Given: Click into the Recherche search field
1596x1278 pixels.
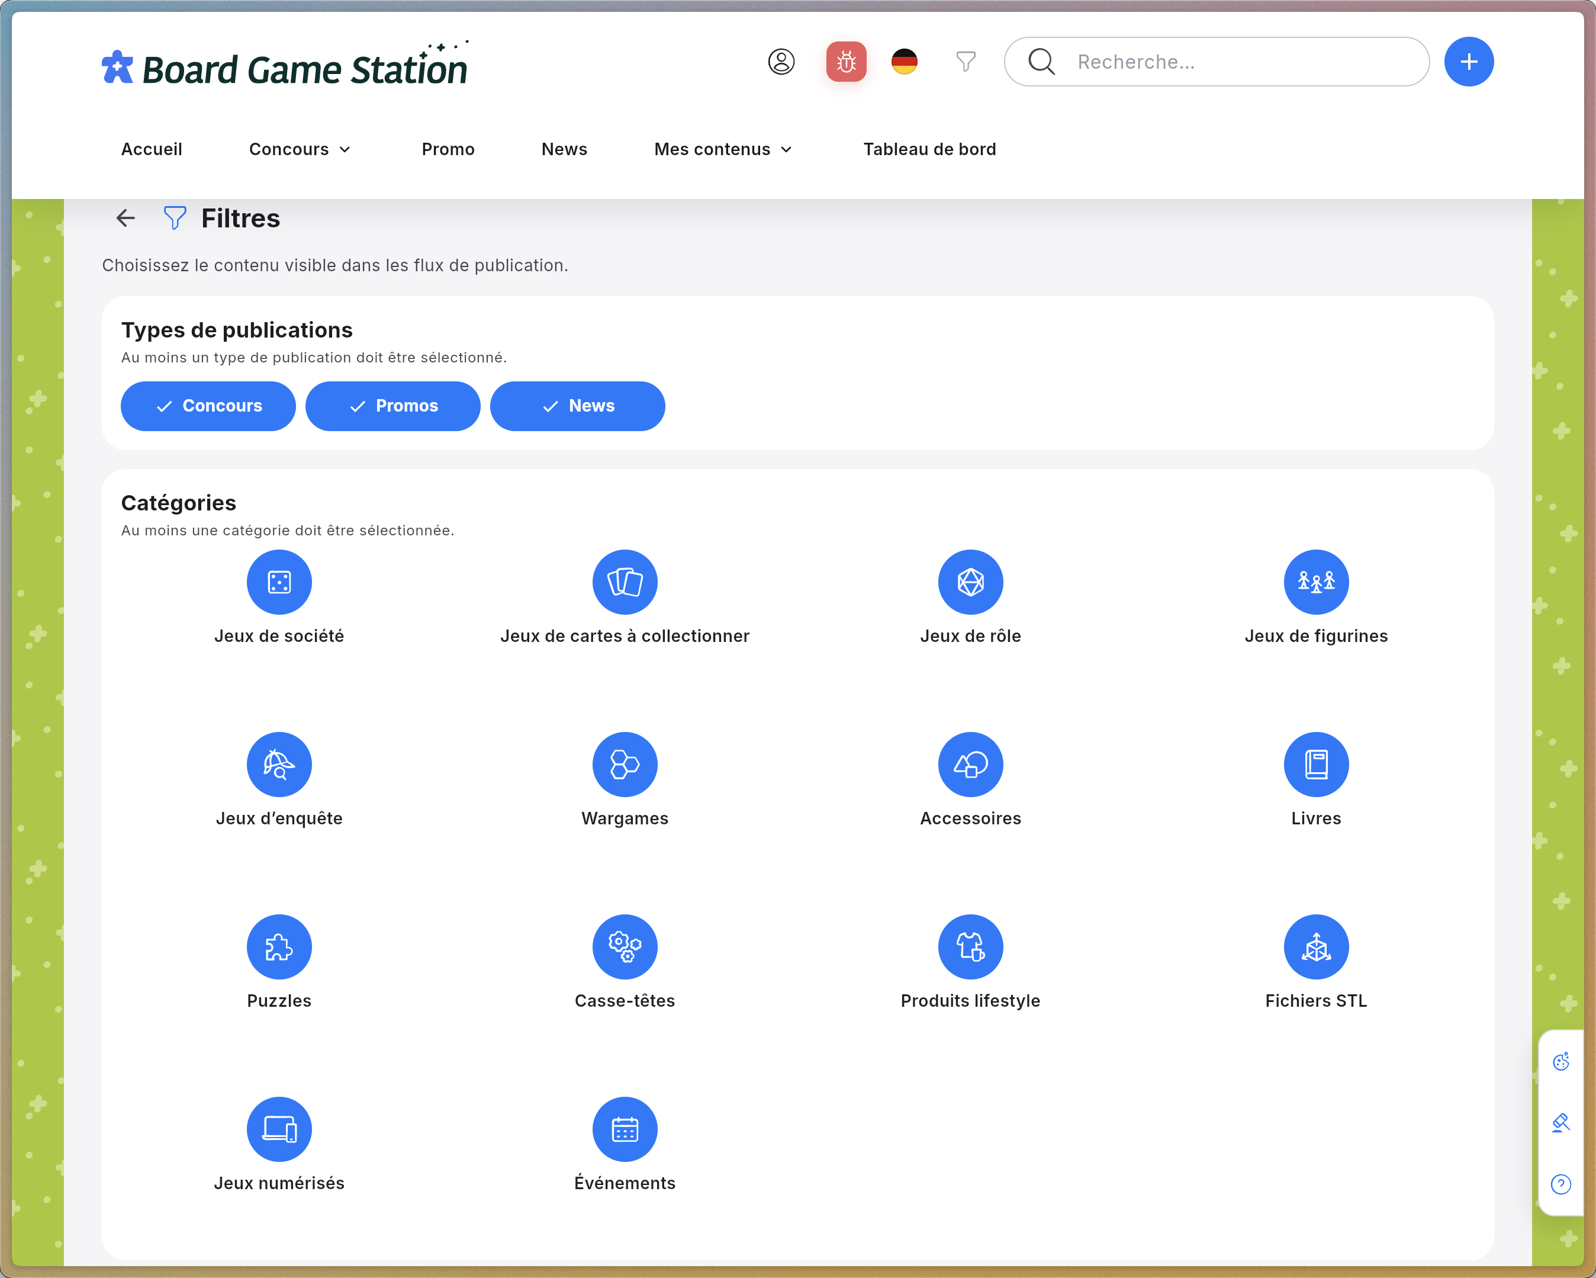Looking at the screenshot, I should coord(1217,62).
